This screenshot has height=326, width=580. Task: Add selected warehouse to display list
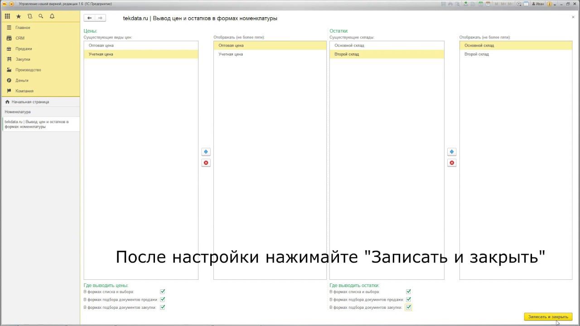(x=452, y=152)
